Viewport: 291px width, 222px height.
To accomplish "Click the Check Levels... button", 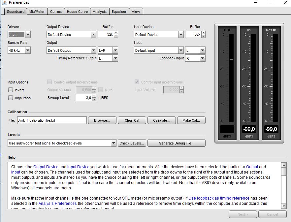I will [132, 143].
